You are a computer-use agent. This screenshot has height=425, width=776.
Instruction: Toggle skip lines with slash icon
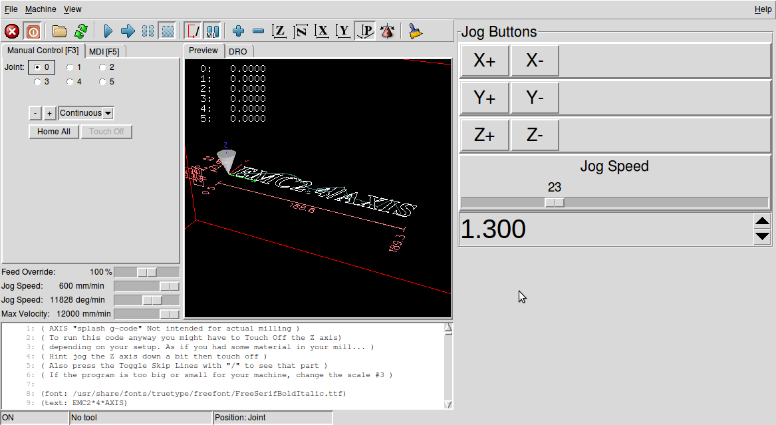coord(193,32)
